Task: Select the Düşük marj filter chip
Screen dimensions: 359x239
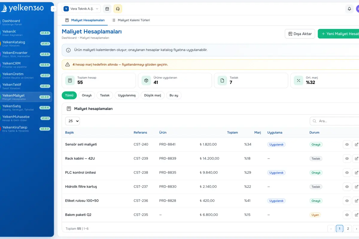Action: (x=153, y=95)
